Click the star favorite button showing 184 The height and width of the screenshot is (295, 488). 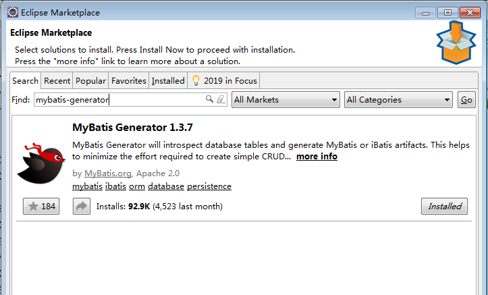tap(41, 207)
